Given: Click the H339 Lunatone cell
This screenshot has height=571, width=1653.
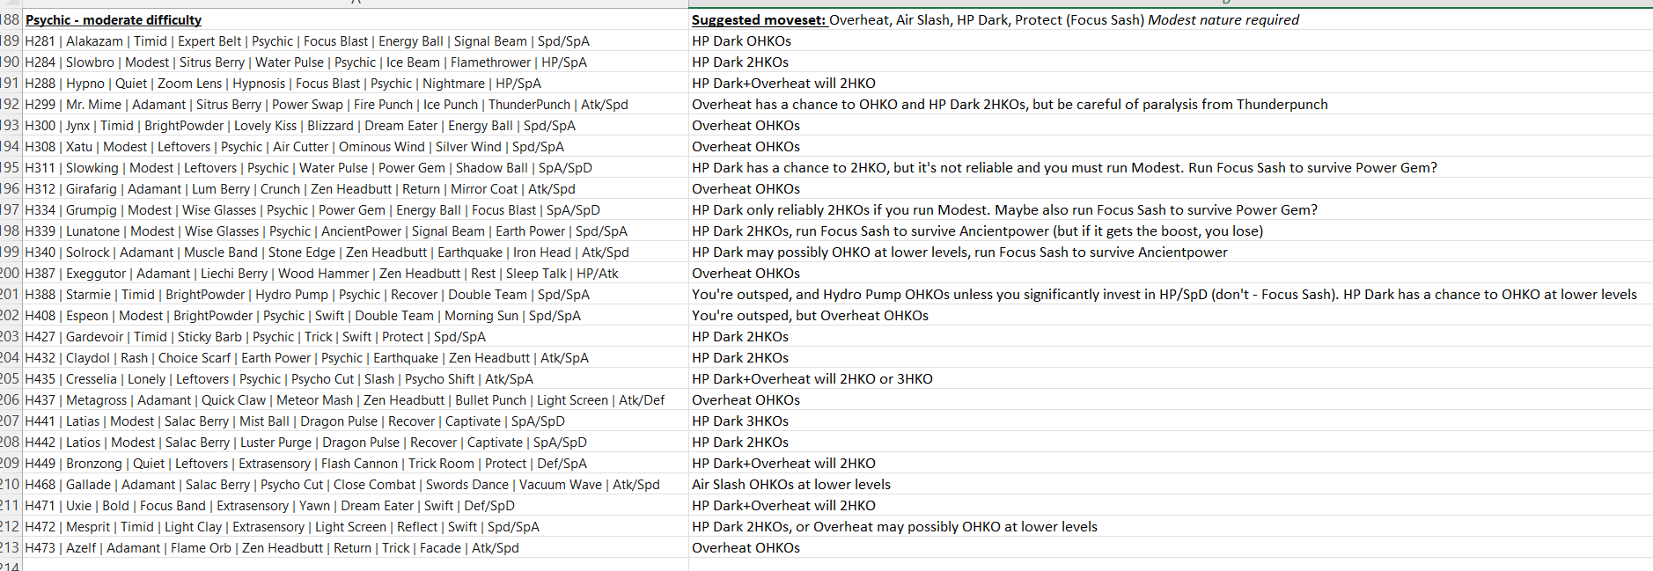Looking at the screenshot, I should pyautogui.click(x=355, y=231).
